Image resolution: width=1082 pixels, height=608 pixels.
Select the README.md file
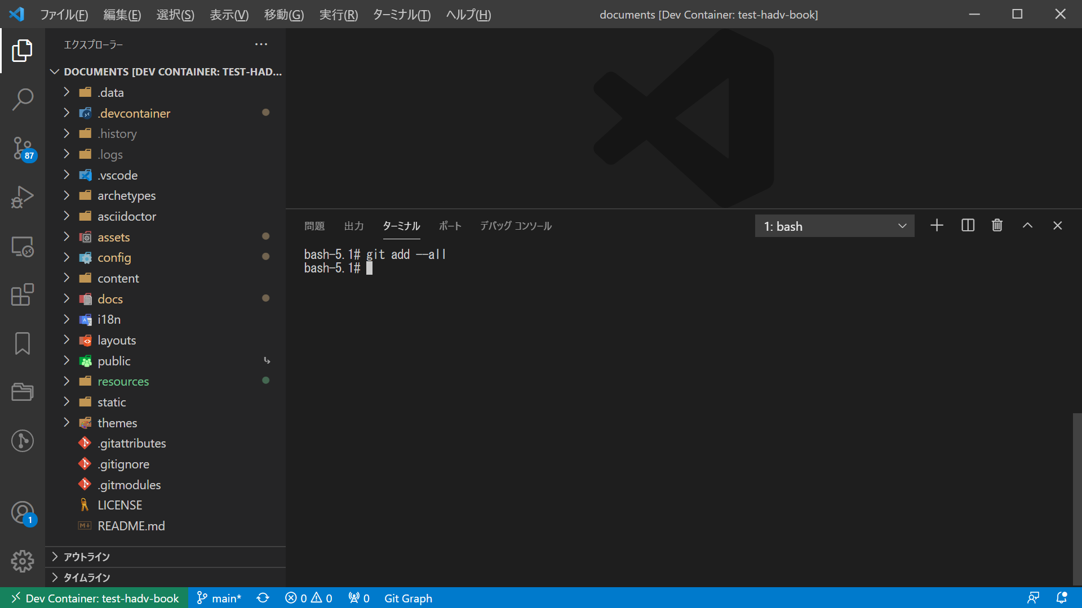166,526
